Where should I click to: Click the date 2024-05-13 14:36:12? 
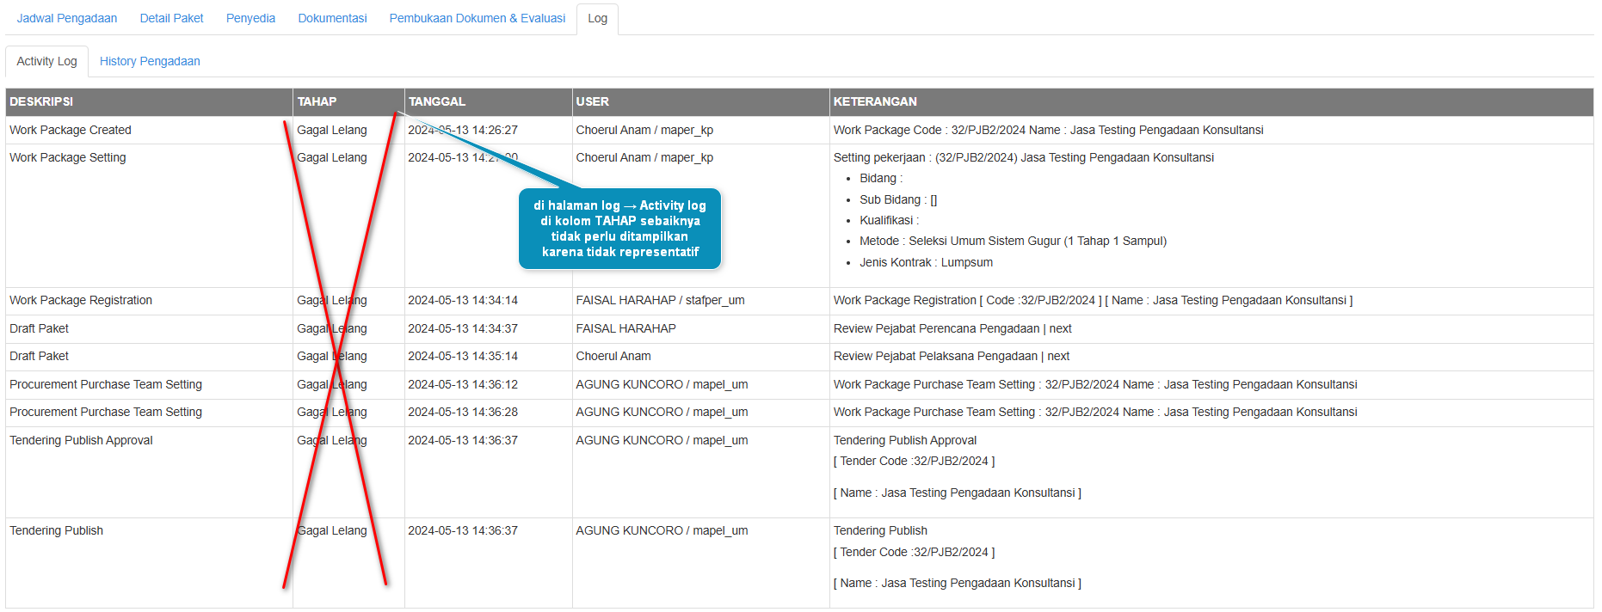coord(463,384)
